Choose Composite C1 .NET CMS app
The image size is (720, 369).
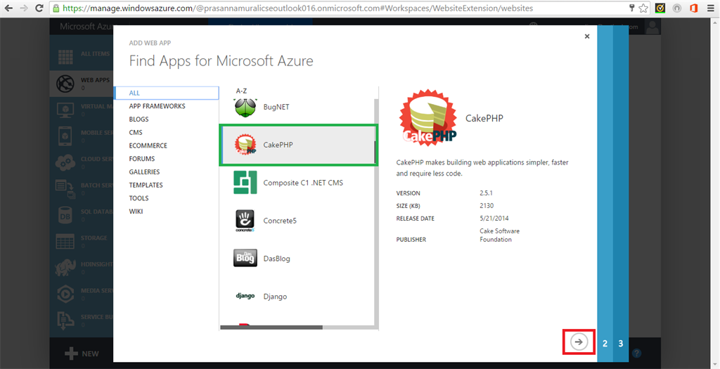(303, 183)
